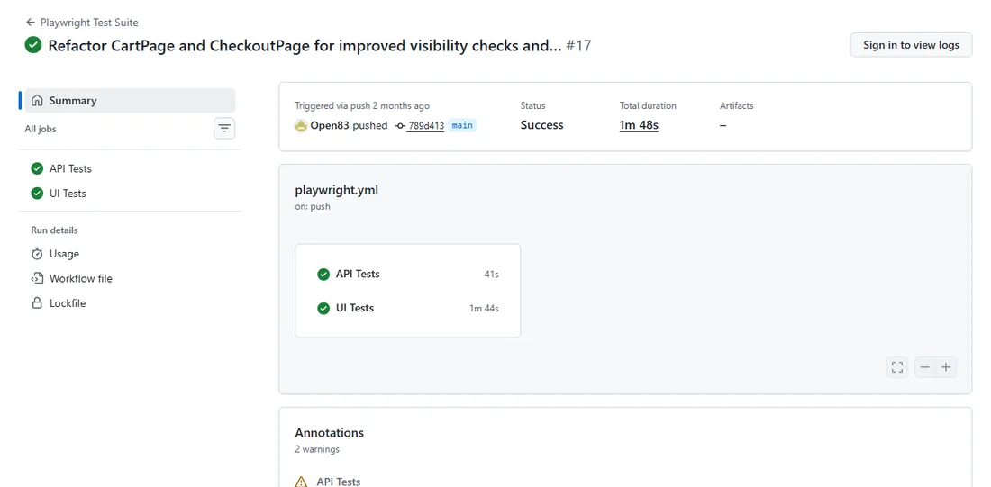Click the playwright.yml workflow title
Image resolution: width=991 pixels, height=487 pixels.
pos(337,190)
